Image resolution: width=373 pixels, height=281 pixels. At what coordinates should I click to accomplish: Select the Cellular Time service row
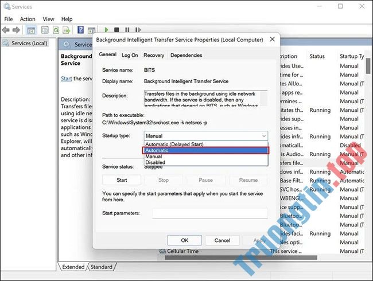pos(262,251)
